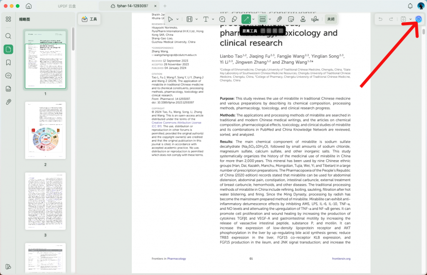Choose the stamp tool
This screenshot has width=427, height=275.
coord(303,19)
